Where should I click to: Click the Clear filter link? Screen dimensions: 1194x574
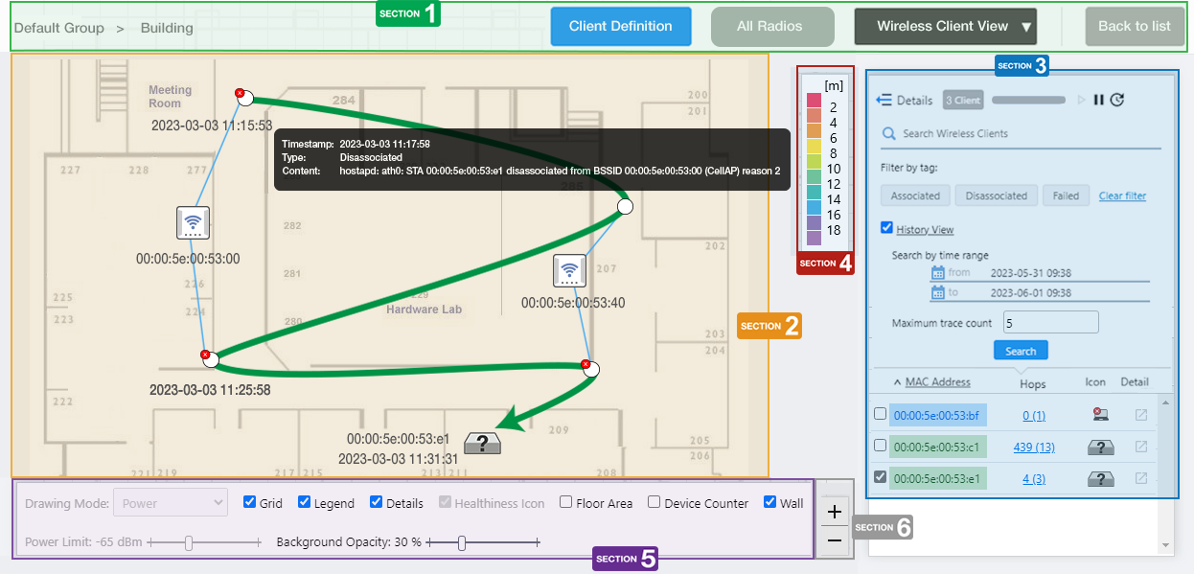click(1122, 195)
